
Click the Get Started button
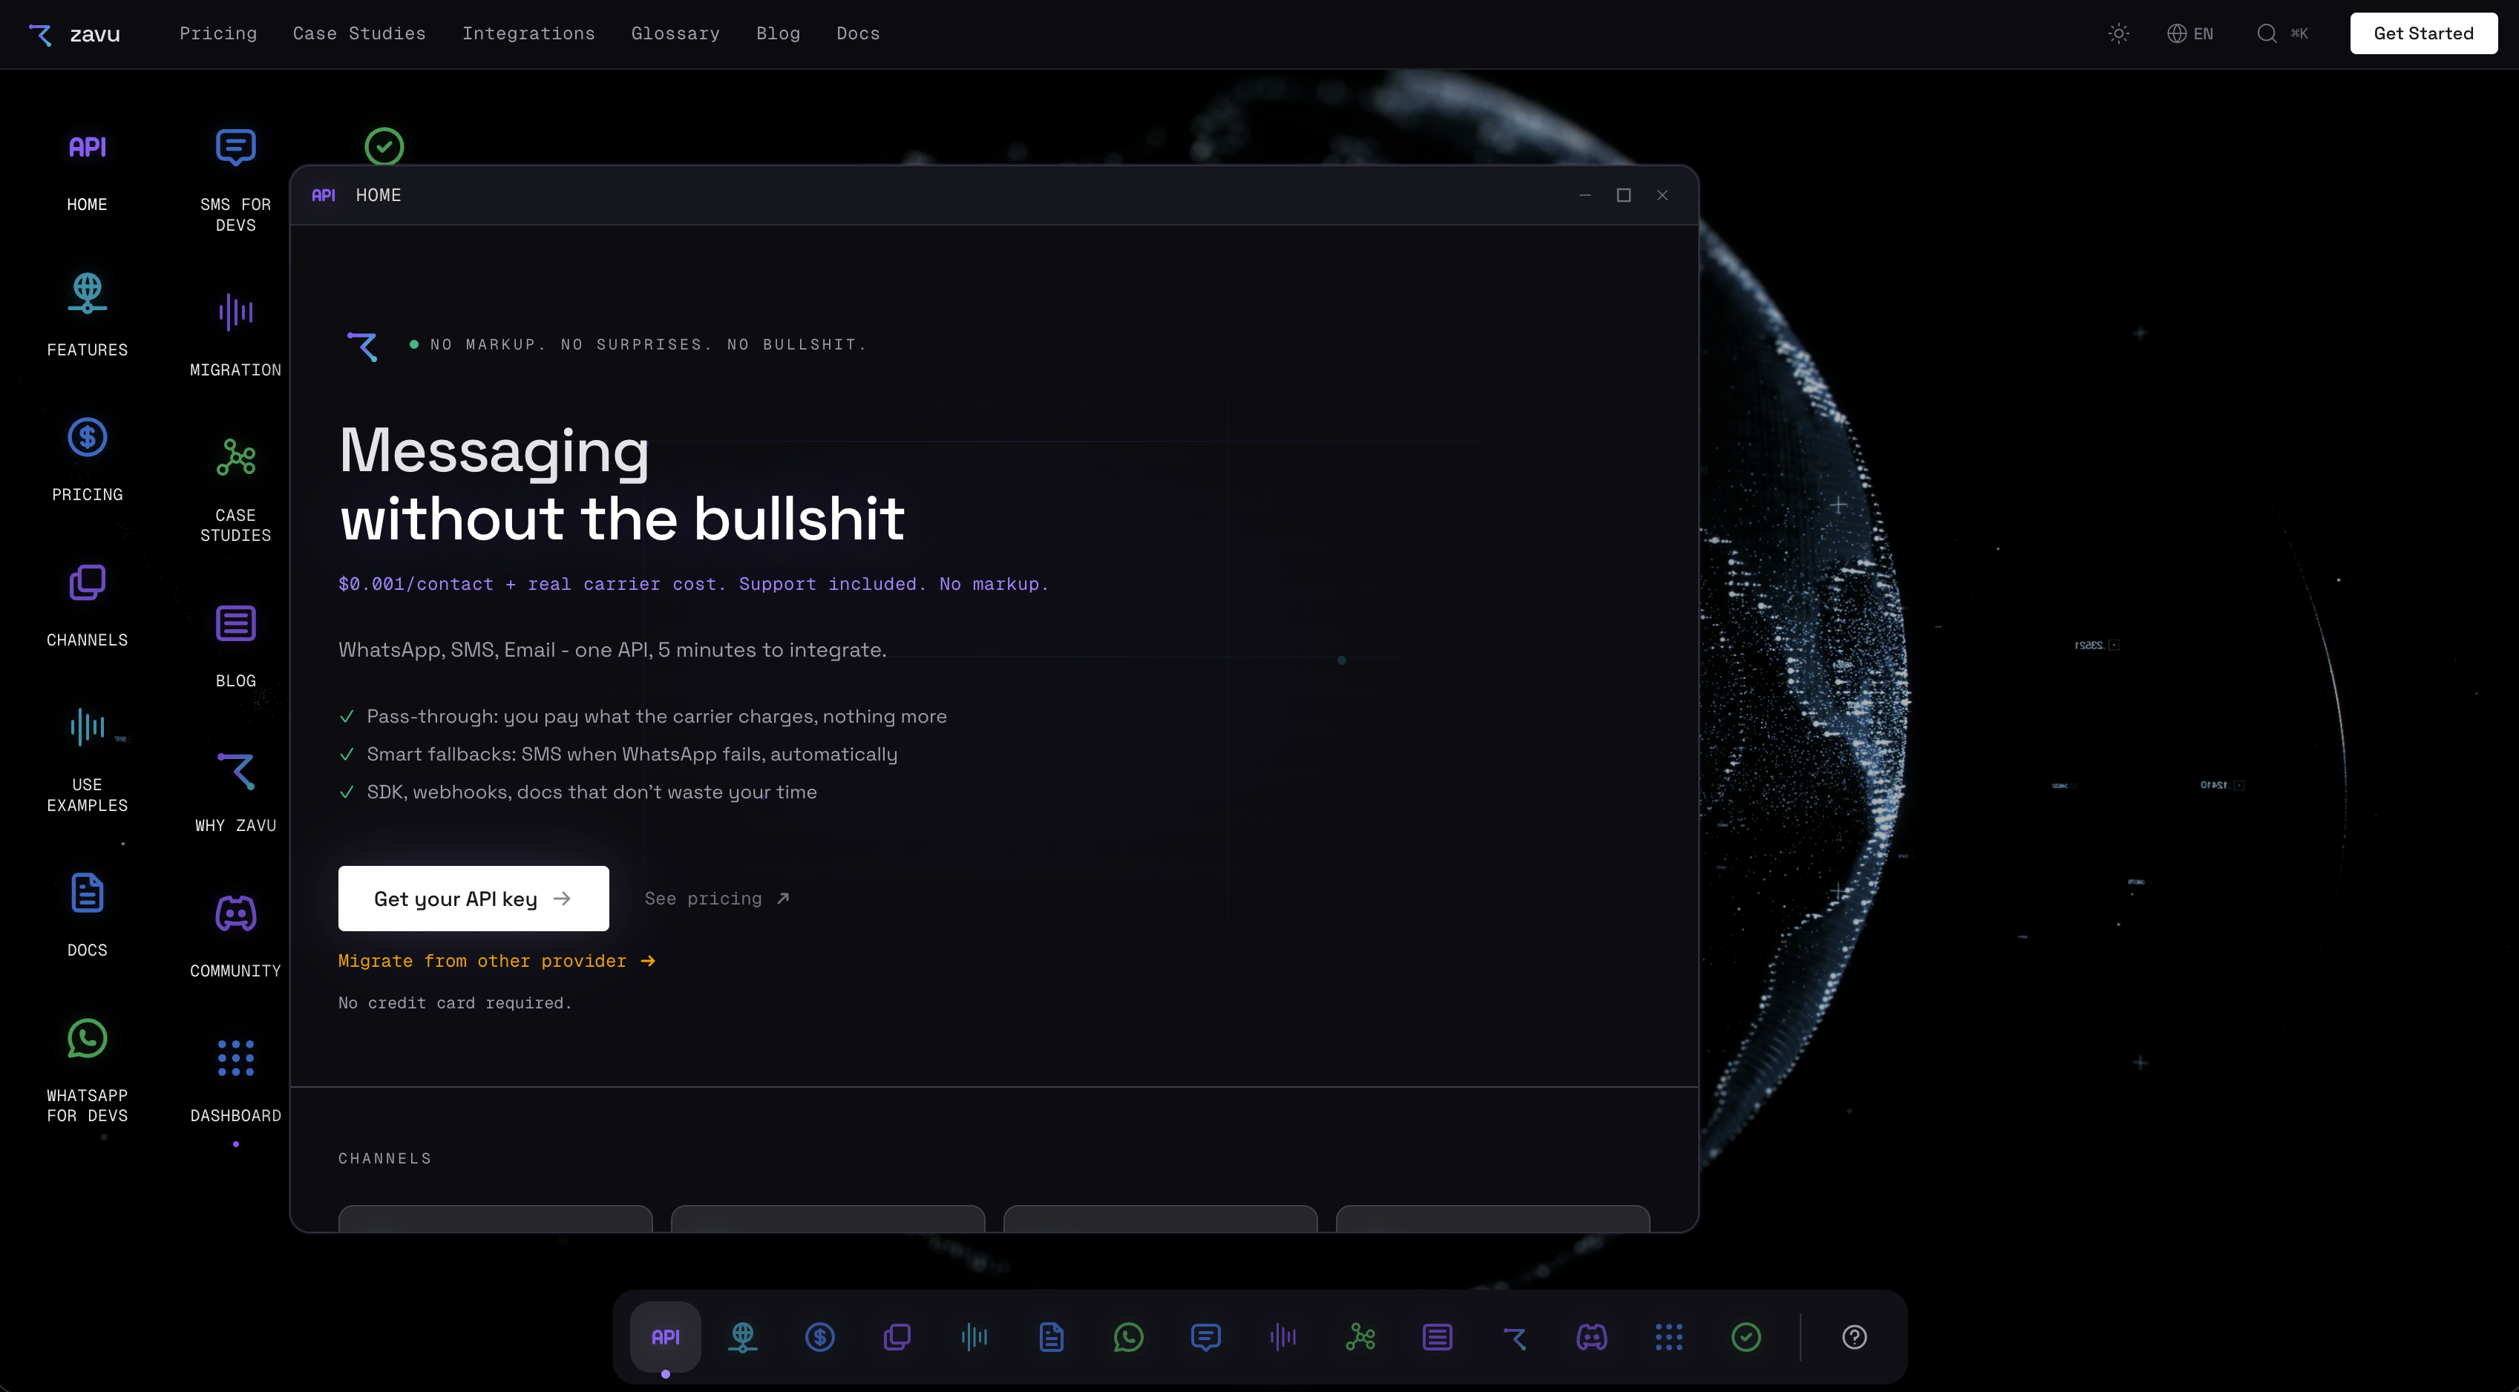[x=2423, y=33]
